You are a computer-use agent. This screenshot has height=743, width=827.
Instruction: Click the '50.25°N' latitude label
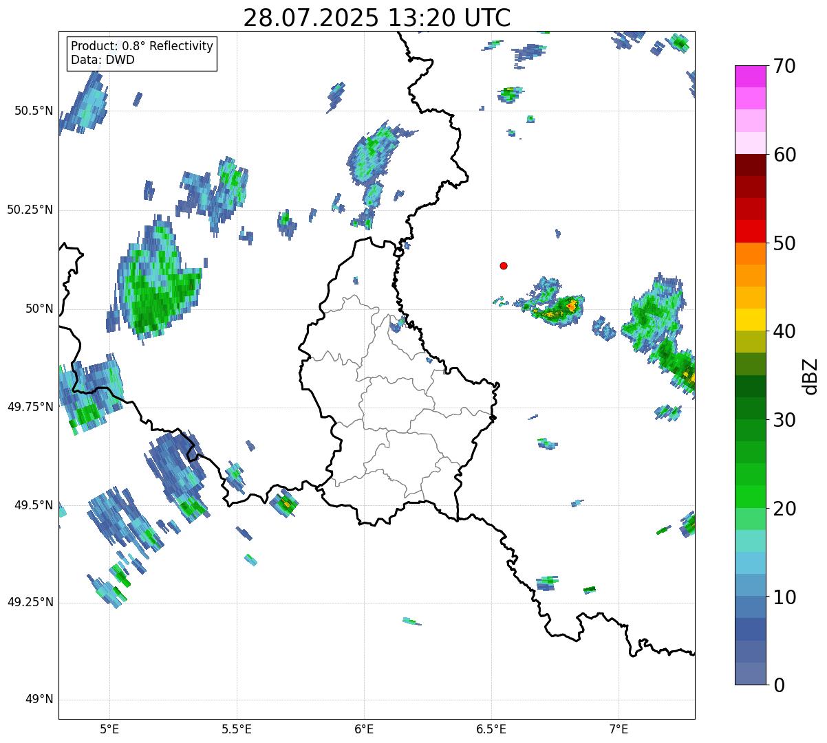(x=30, y=210)
